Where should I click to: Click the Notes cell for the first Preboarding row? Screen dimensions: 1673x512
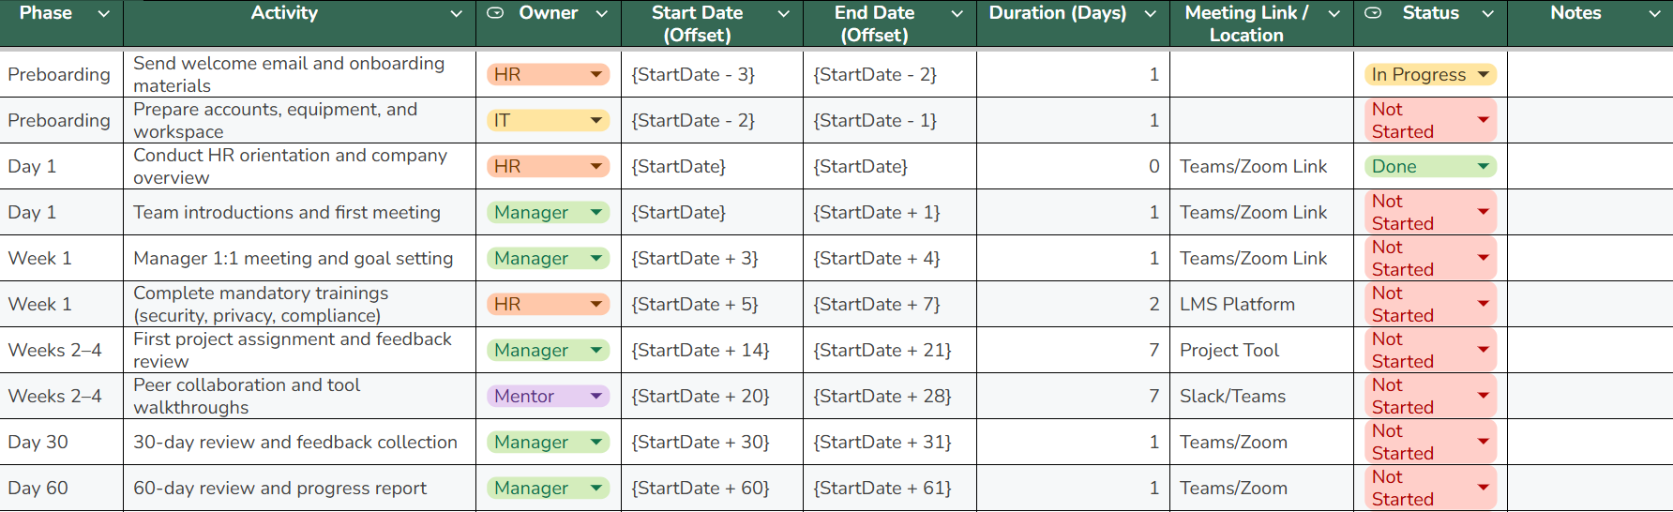click(1589, 74)
